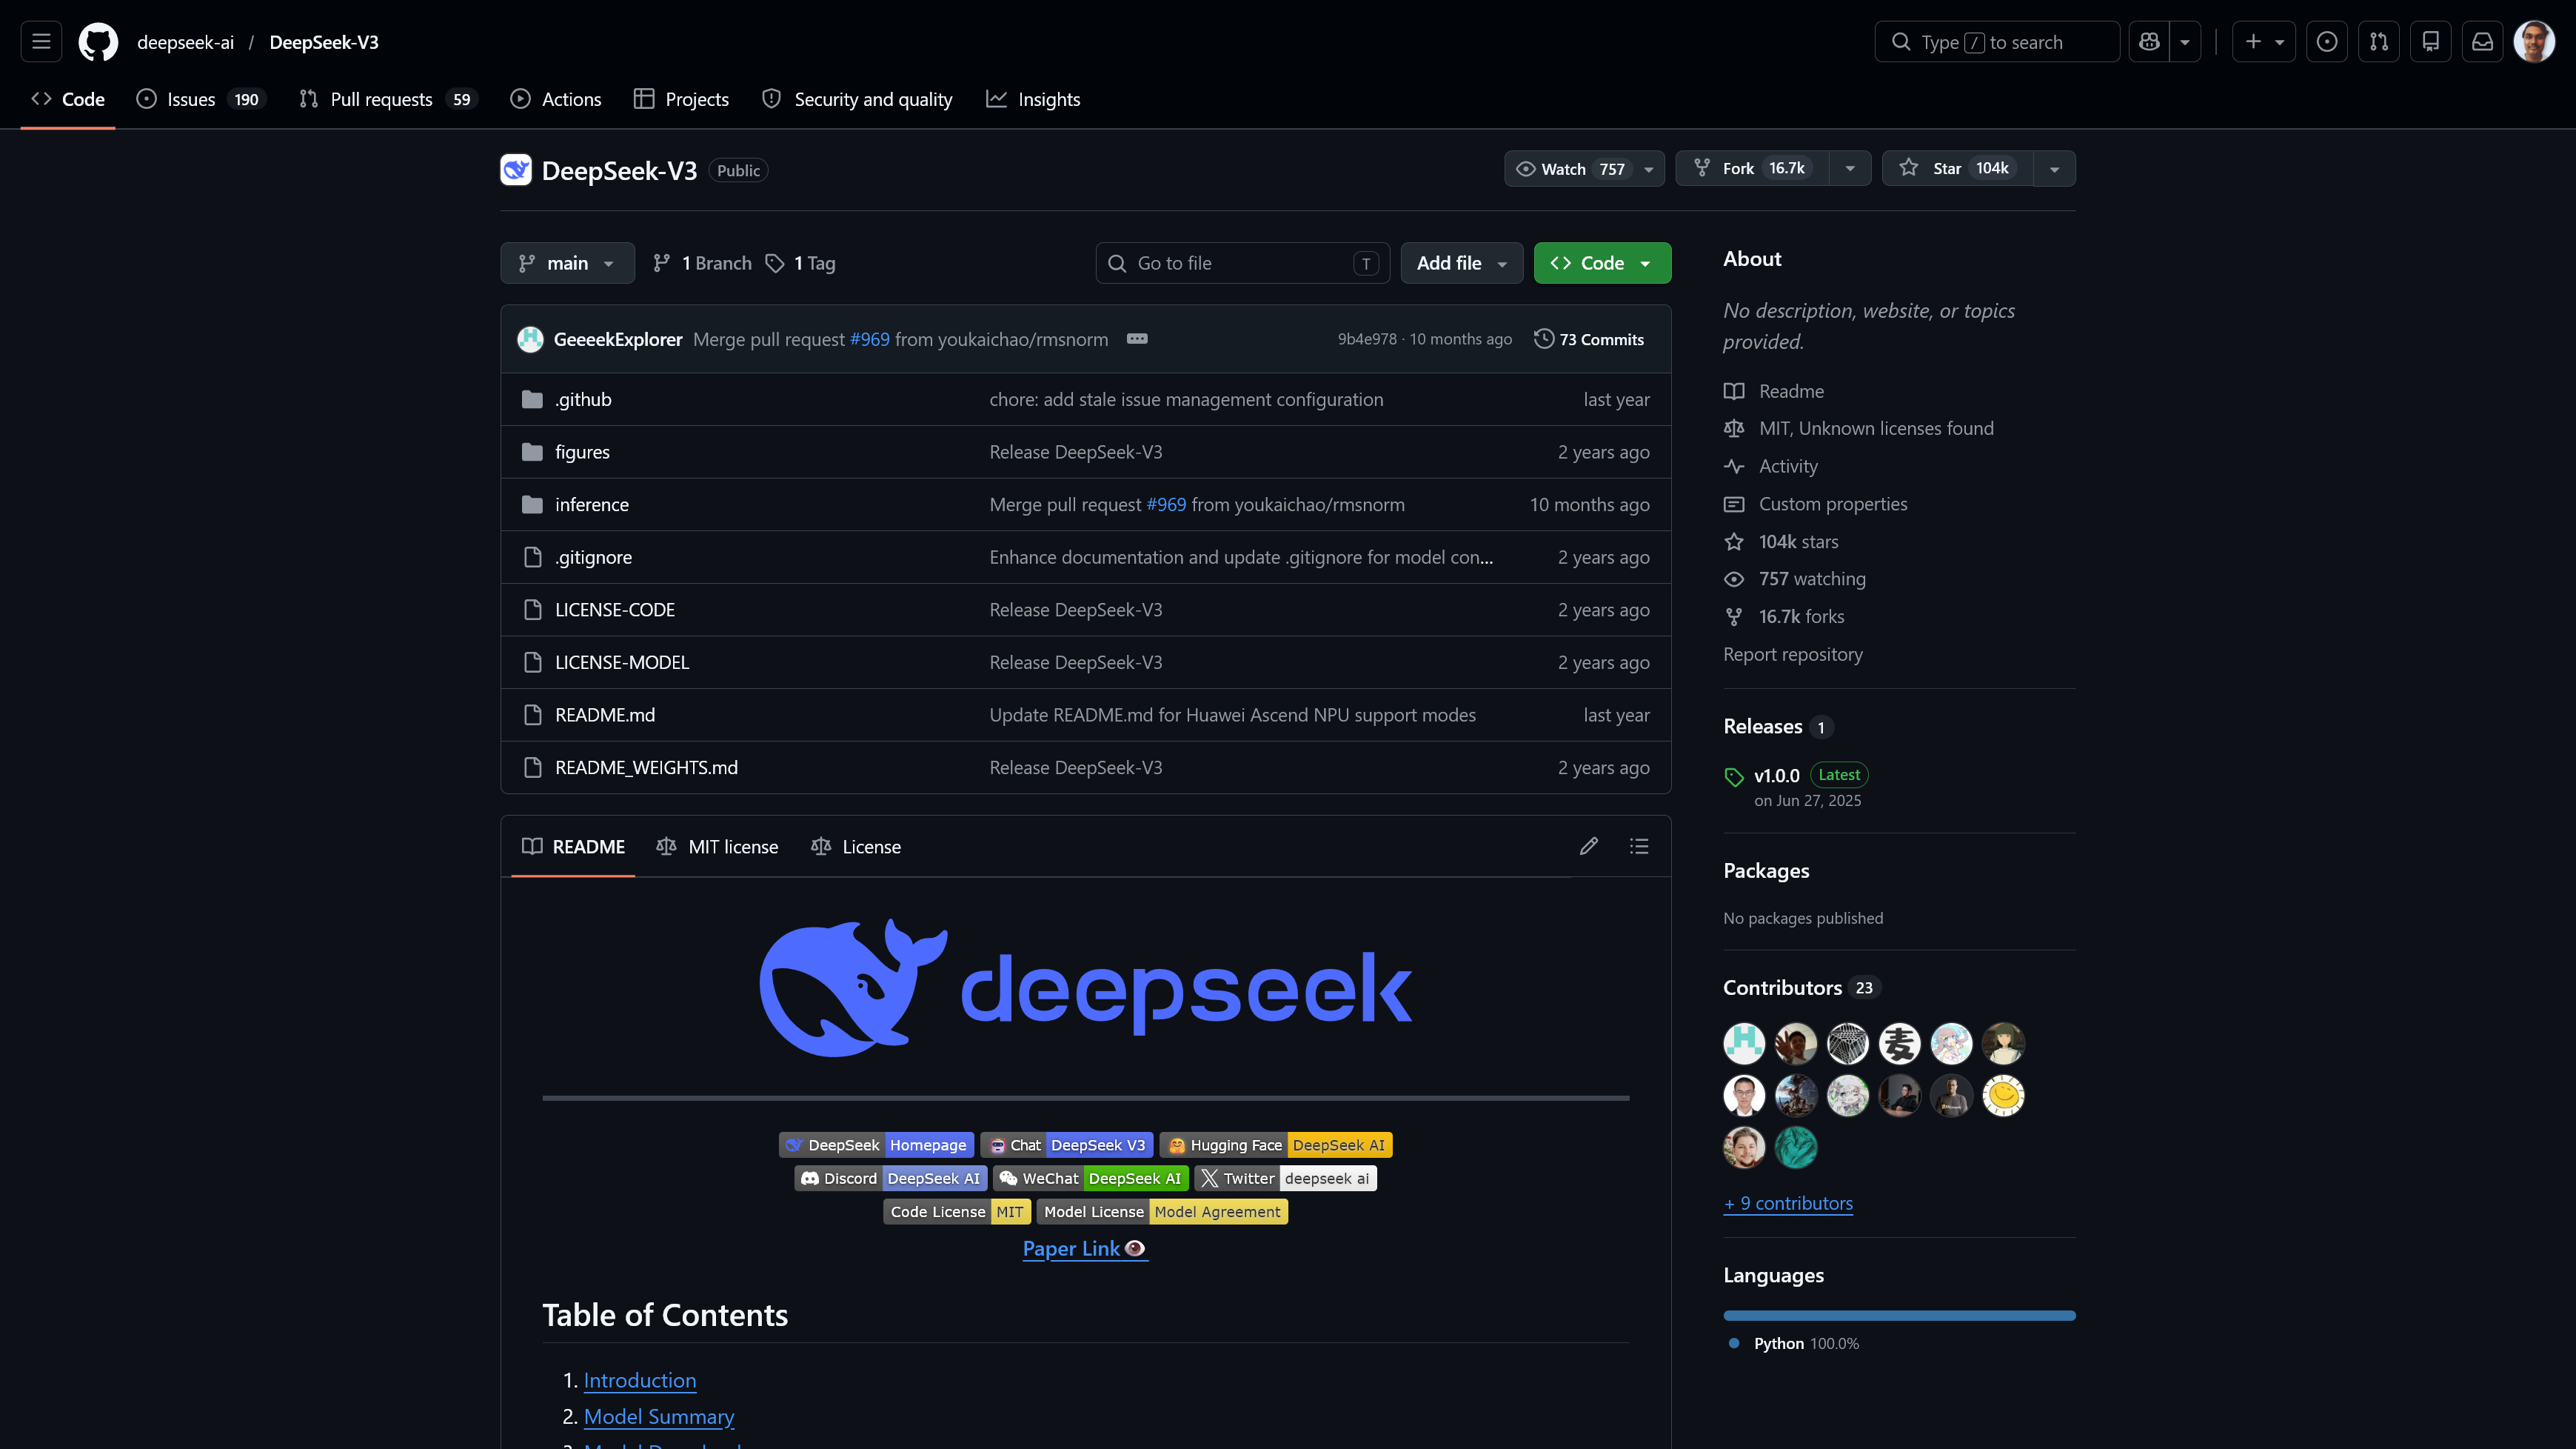Click 757 watching in About section
2576x1449 pixels.
[x=1811, y=579]
